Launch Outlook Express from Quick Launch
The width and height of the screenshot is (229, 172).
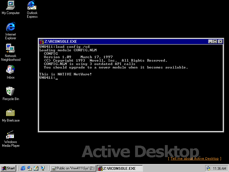click(29, 168)
